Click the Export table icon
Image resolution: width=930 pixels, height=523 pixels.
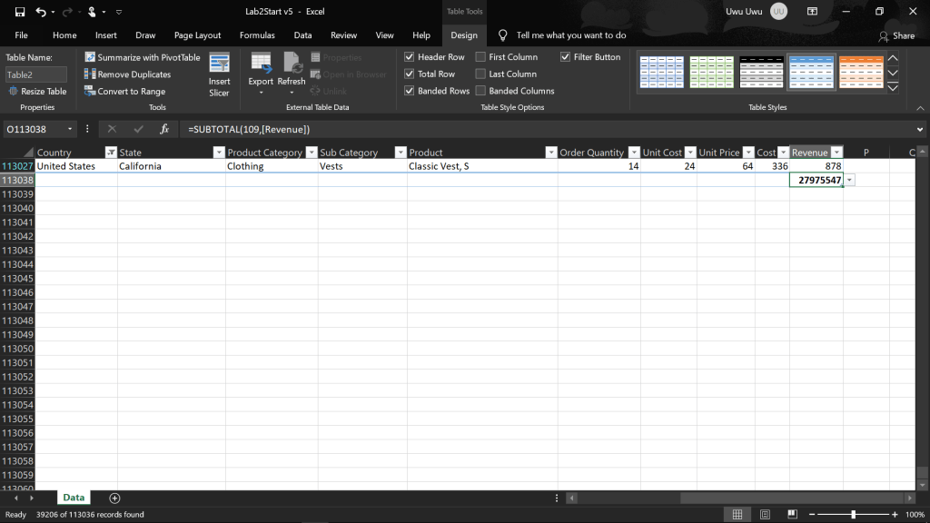[x=261, y=64]
